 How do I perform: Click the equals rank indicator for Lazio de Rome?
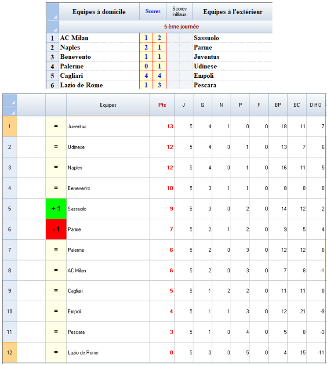point(56,353)
